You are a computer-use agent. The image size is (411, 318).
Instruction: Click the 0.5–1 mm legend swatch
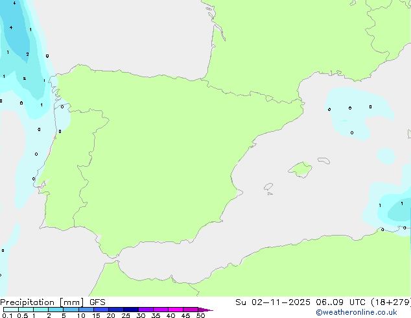pyautogui.click(x=26, y=310)
